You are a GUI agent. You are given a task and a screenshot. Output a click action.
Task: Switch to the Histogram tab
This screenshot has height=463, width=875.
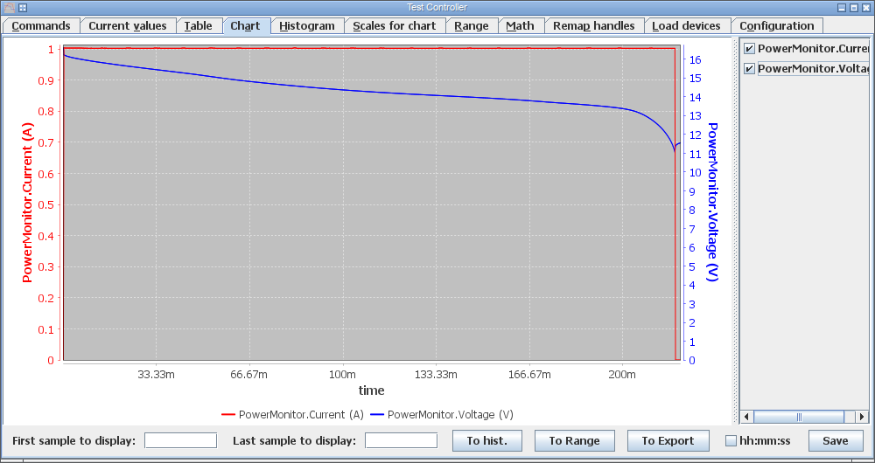click(307, 25)
